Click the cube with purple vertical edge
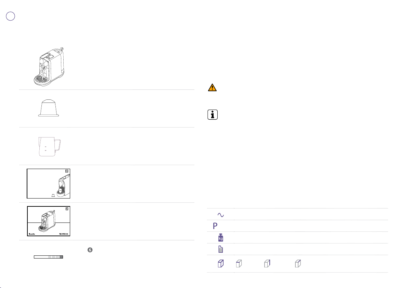 (x=267, y=264)
